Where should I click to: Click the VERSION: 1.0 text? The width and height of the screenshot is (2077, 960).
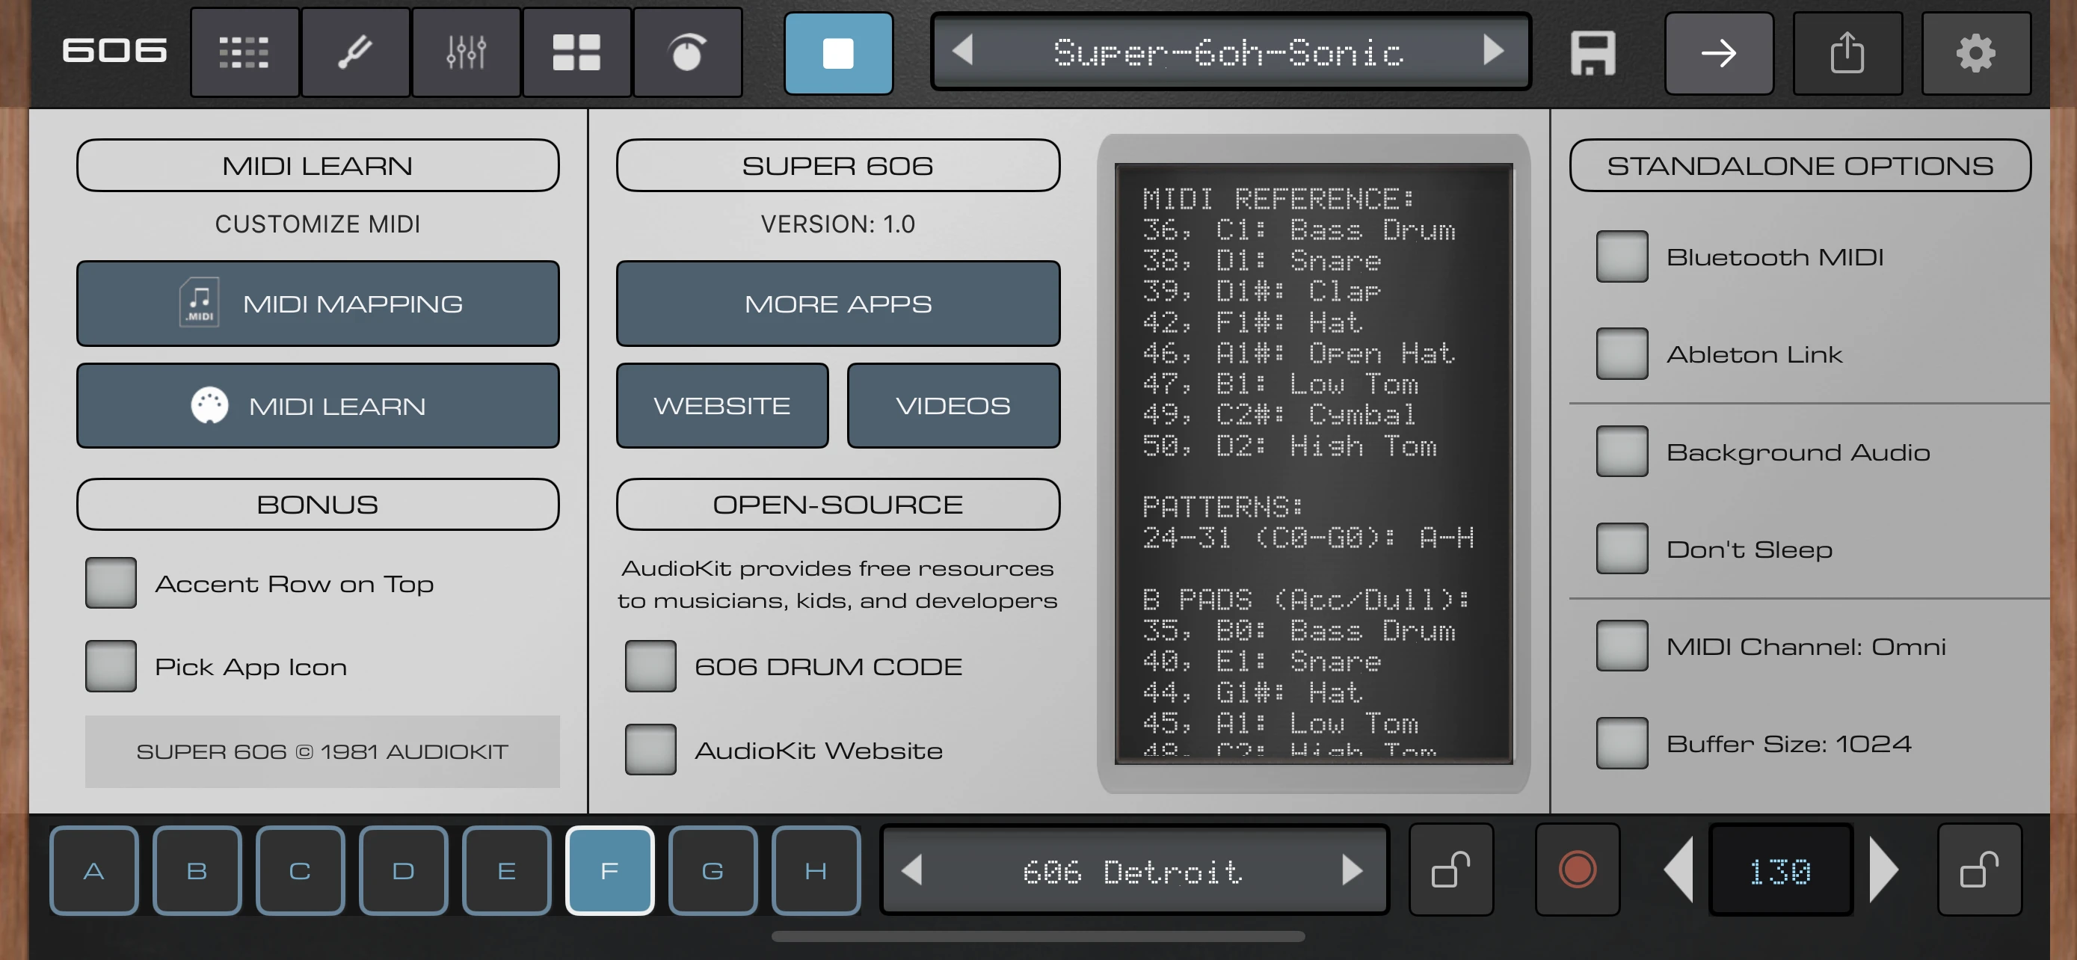click(x=837, y=224)
